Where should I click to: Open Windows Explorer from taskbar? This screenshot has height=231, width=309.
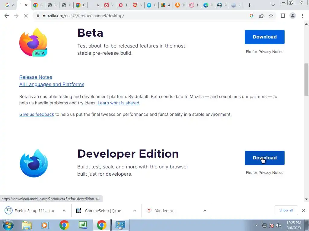pyautogui.click(x=27, y=225)
